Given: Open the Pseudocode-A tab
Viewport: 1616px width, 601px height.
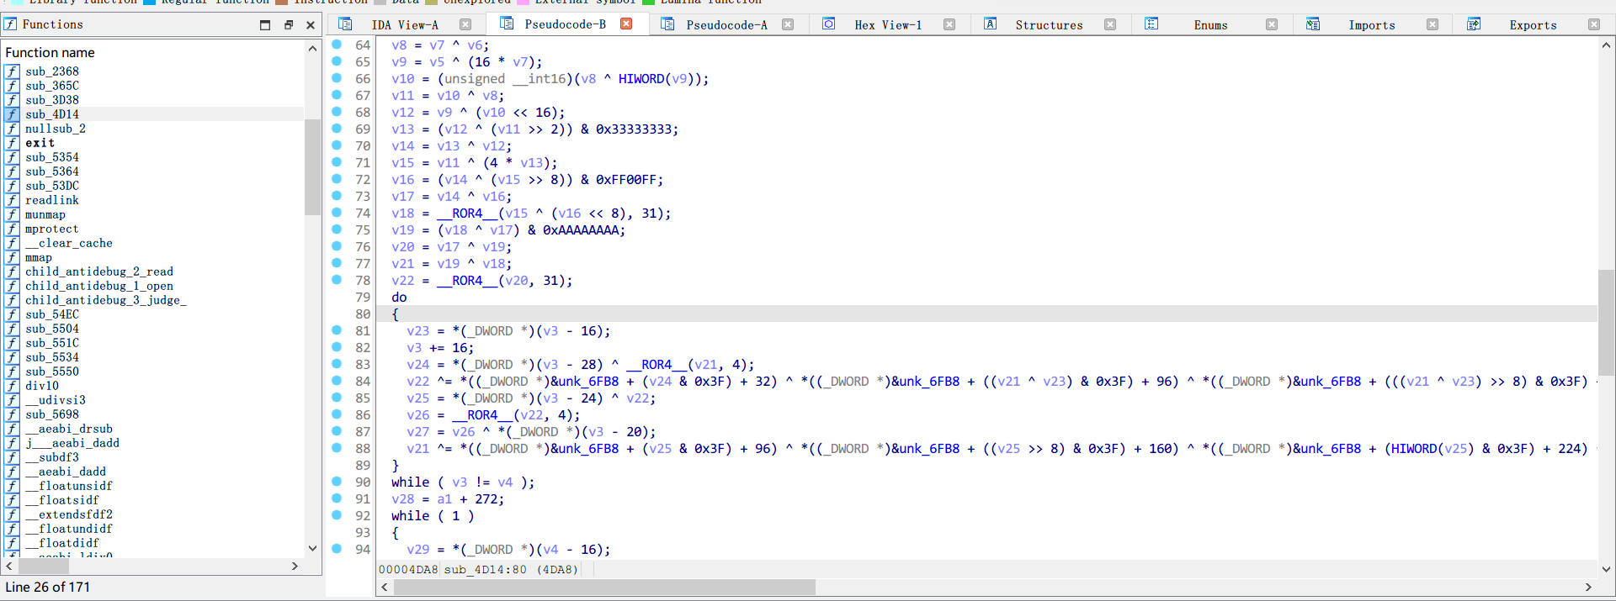Looking at the screenshot, I should (x=726, y=24).
